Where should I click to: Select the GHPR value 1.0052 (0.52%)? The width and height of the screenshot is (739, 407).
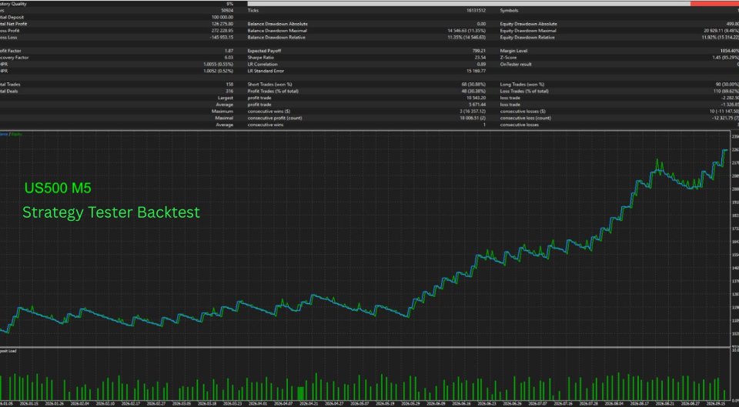pos(218,71)
